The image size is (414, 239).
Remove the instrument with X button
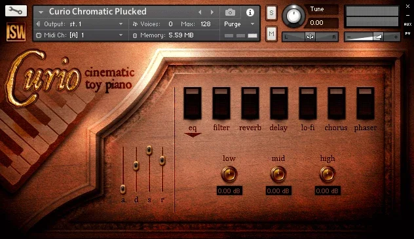(x=408, y=7)
